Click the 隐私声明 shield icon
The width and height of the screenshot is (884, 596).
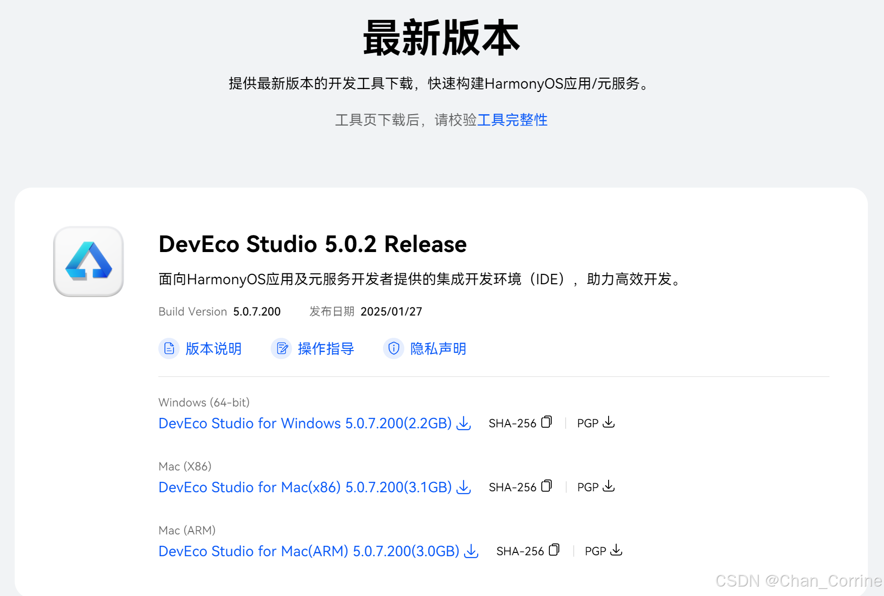tap(393, 349)
